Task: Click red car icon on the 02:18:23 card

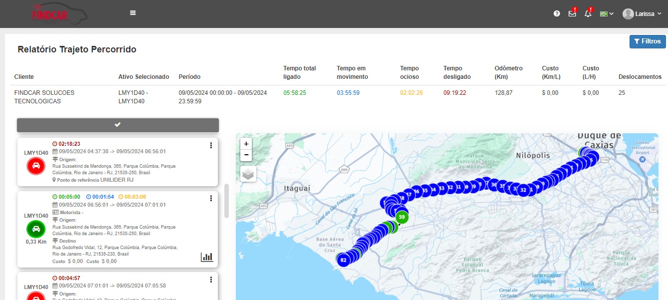Action: pos(36,165)
